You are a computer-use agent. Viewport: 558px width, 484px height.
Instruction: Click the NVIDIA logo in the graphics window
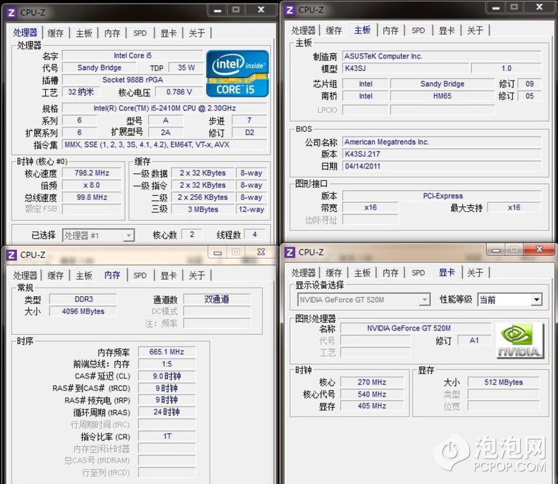click(x=520, y=340)
